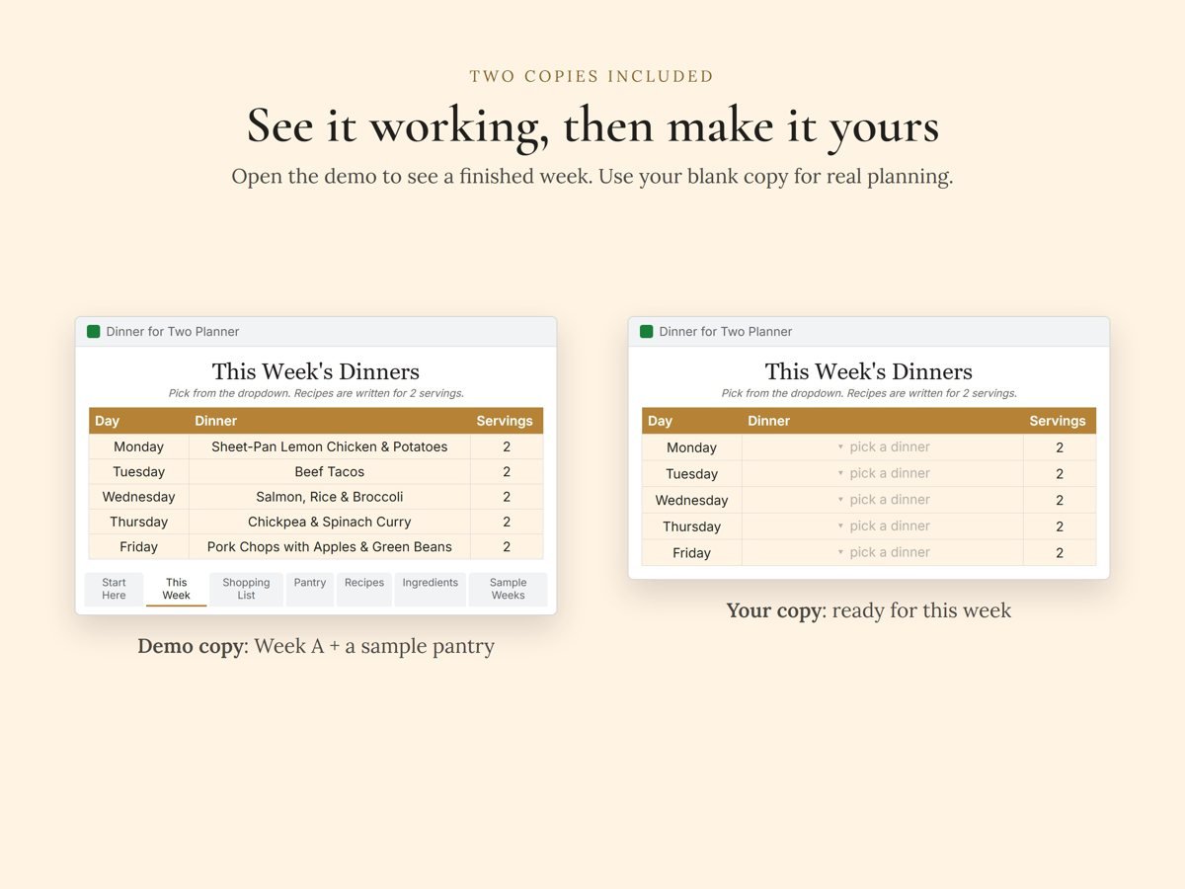Viewport: 1185px width, 889px height.
Task: Click the Servings column header in Demo copy
Action: (x=507, y=421)
